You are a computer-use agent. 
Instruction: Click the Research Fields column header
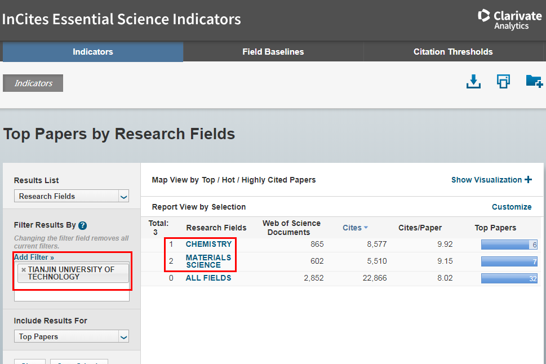click(216, 228)
